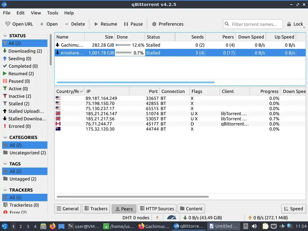Viewport: 308px width, 231px height.
Task: Click the Trackerless server icon
Action: (x=5, y=205)
